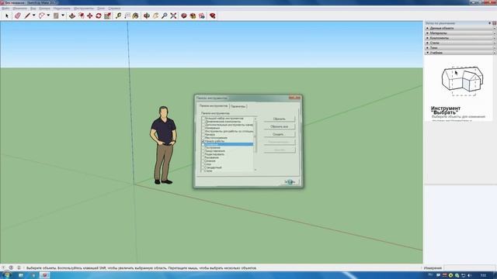Select the Orbit camera tool
497x279 pixels.
pyautogui.click(x=147, y=15)
